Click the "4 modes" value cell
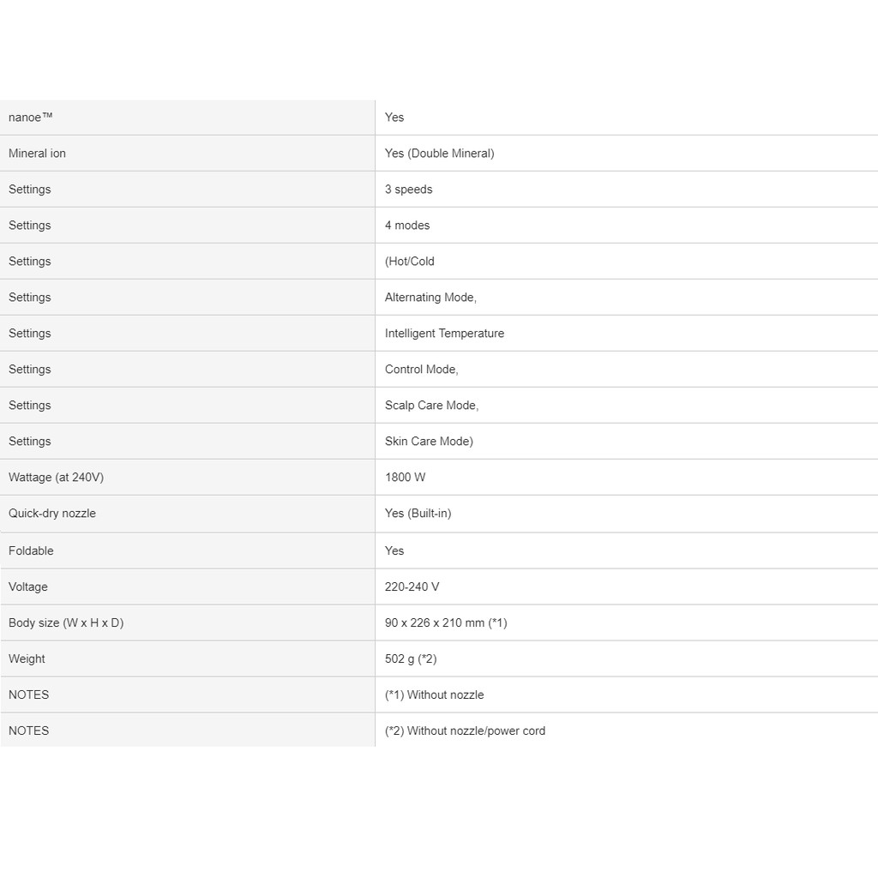This screenshot has height=878, width=878. pos(407,226)
